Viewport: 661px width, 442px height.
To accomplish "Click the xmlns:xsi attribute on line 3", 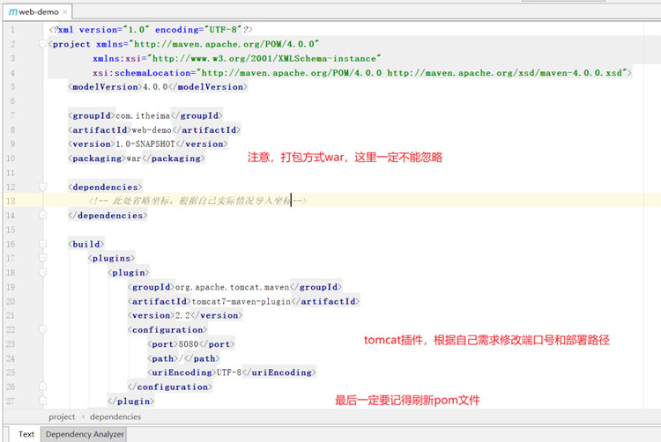I will tap(237, 58).
